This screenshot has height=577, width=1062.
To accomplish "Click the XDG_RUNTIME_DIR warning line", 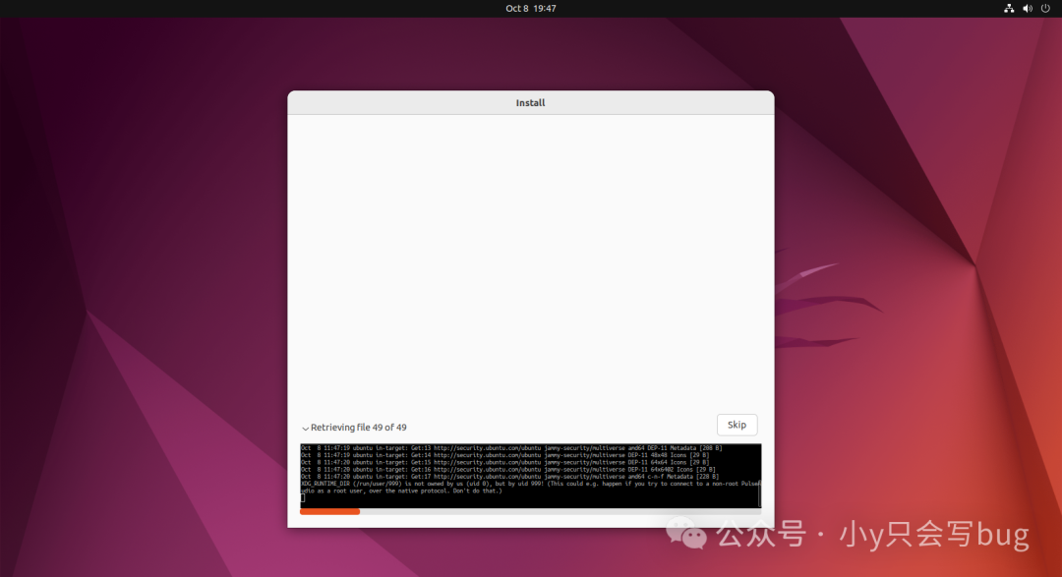I will click(511, 484).
